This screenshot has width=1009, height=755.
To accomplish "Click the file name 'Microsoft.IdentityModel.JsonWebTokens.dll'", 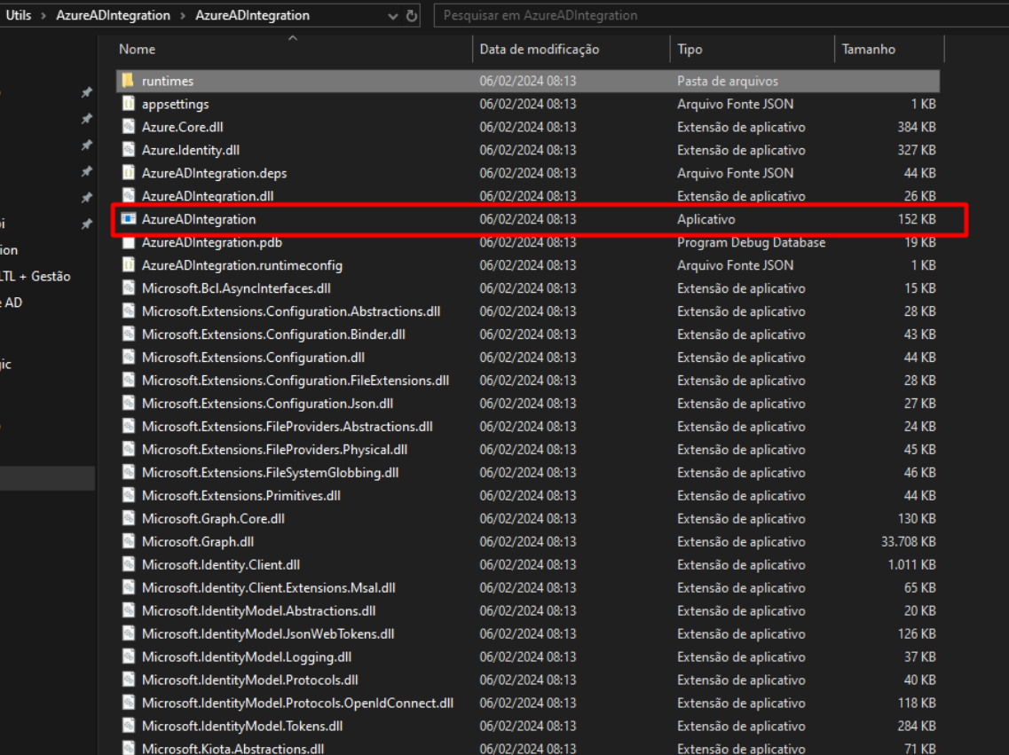I will pos(268,634).
